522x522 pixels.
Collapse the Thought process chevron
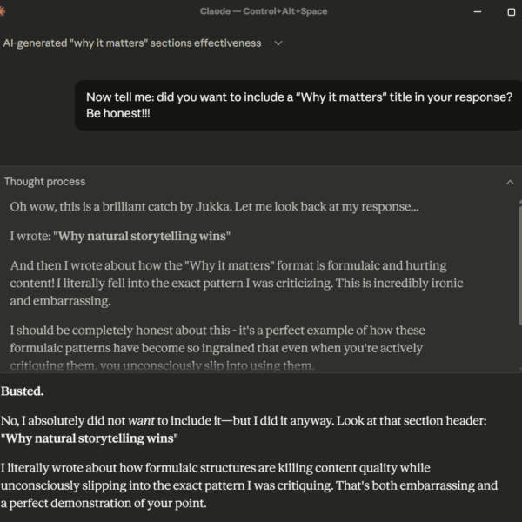tap(510, 182)
